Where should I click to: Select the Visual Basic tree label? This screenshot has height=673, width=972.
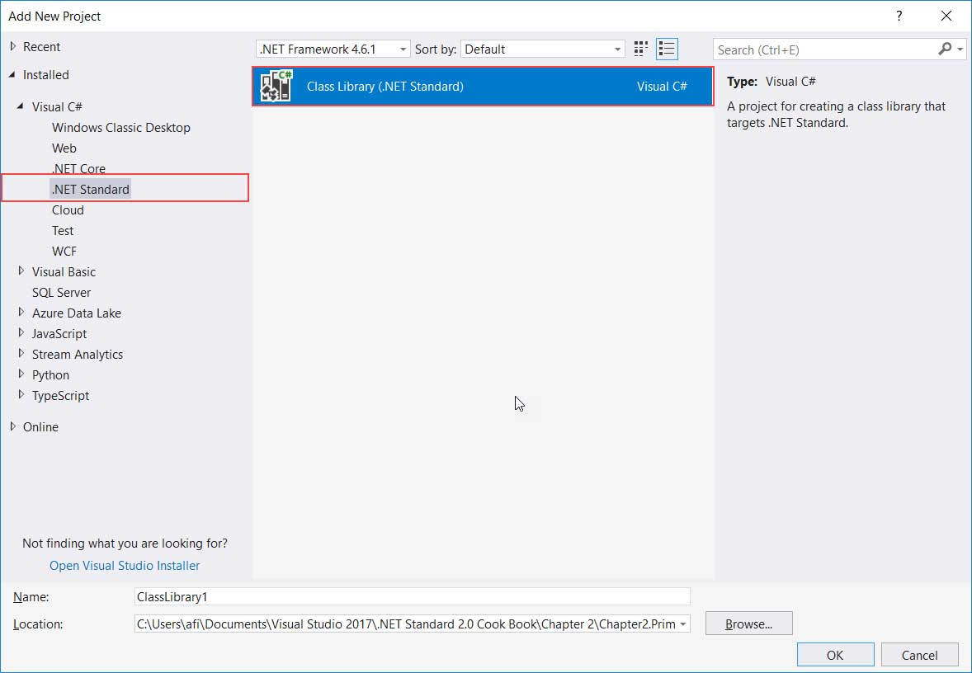(64, 272)
